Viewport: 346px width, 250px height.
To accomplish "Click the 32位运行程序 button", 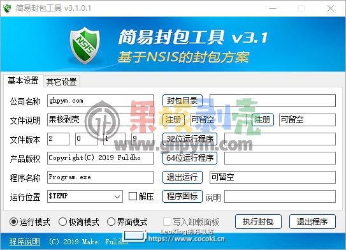I will (190, 139).
